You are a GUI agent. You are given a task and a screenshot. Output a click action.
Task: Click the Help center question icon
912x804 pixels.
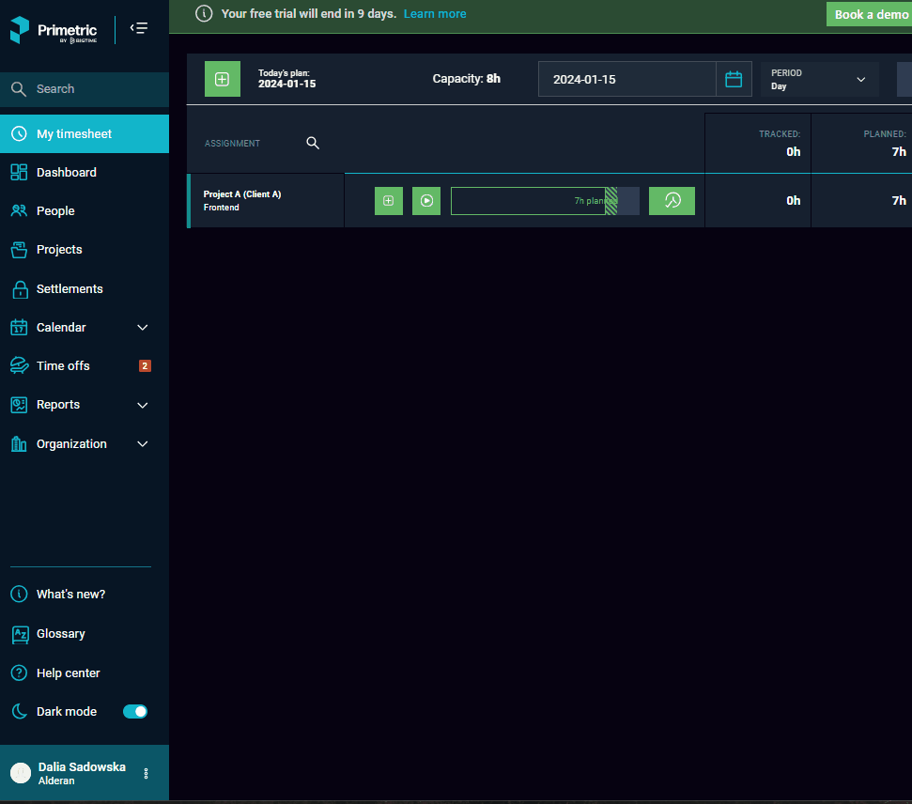19,673
